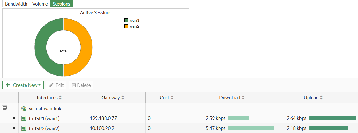Sort table by Download arrows
The image size is (358, 133).
[x=243, y=98]
